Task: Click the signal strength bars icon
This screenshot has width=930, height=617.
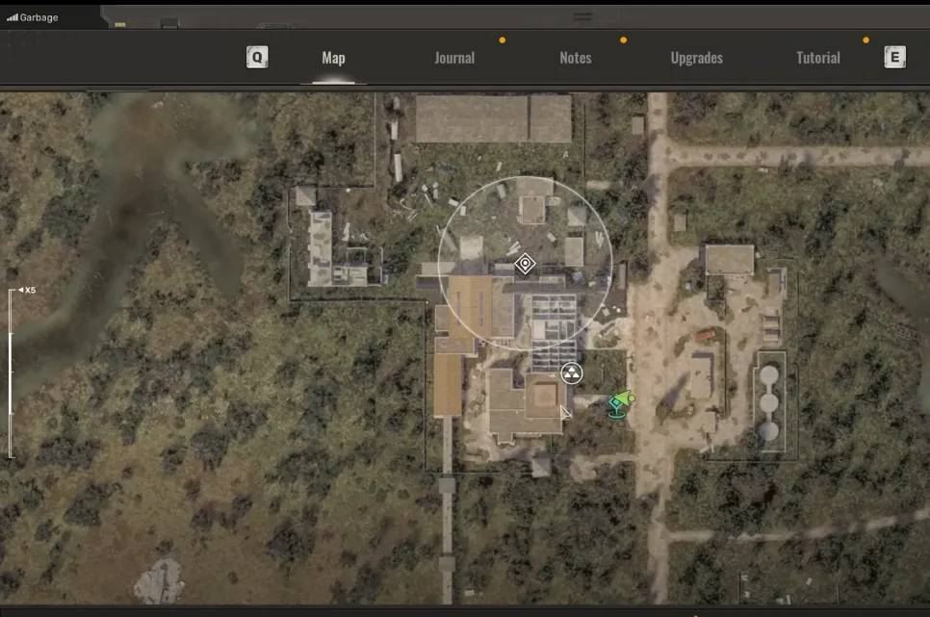Action: click(x=13, y=17)
